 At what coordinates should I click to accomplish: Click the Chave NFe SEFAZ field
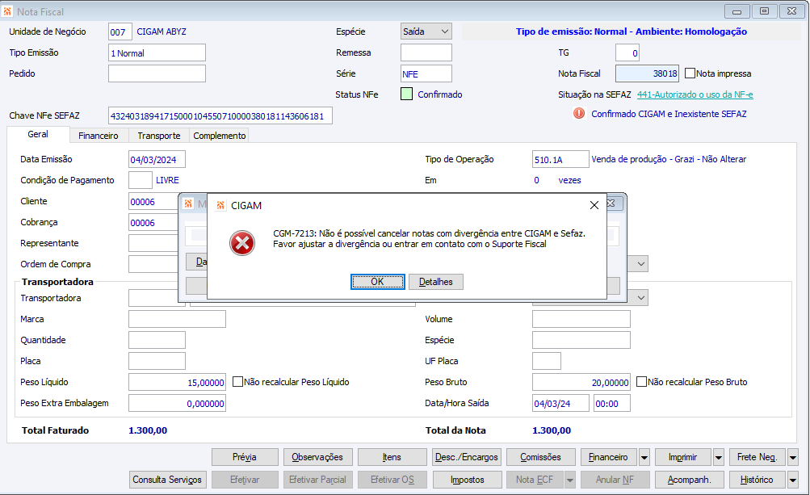click(x=220, y=115)
